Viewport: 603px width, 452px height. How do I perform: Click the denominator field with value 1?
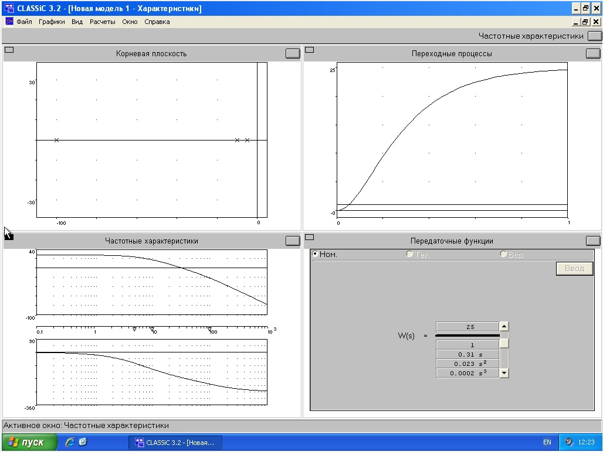point(468,345)
